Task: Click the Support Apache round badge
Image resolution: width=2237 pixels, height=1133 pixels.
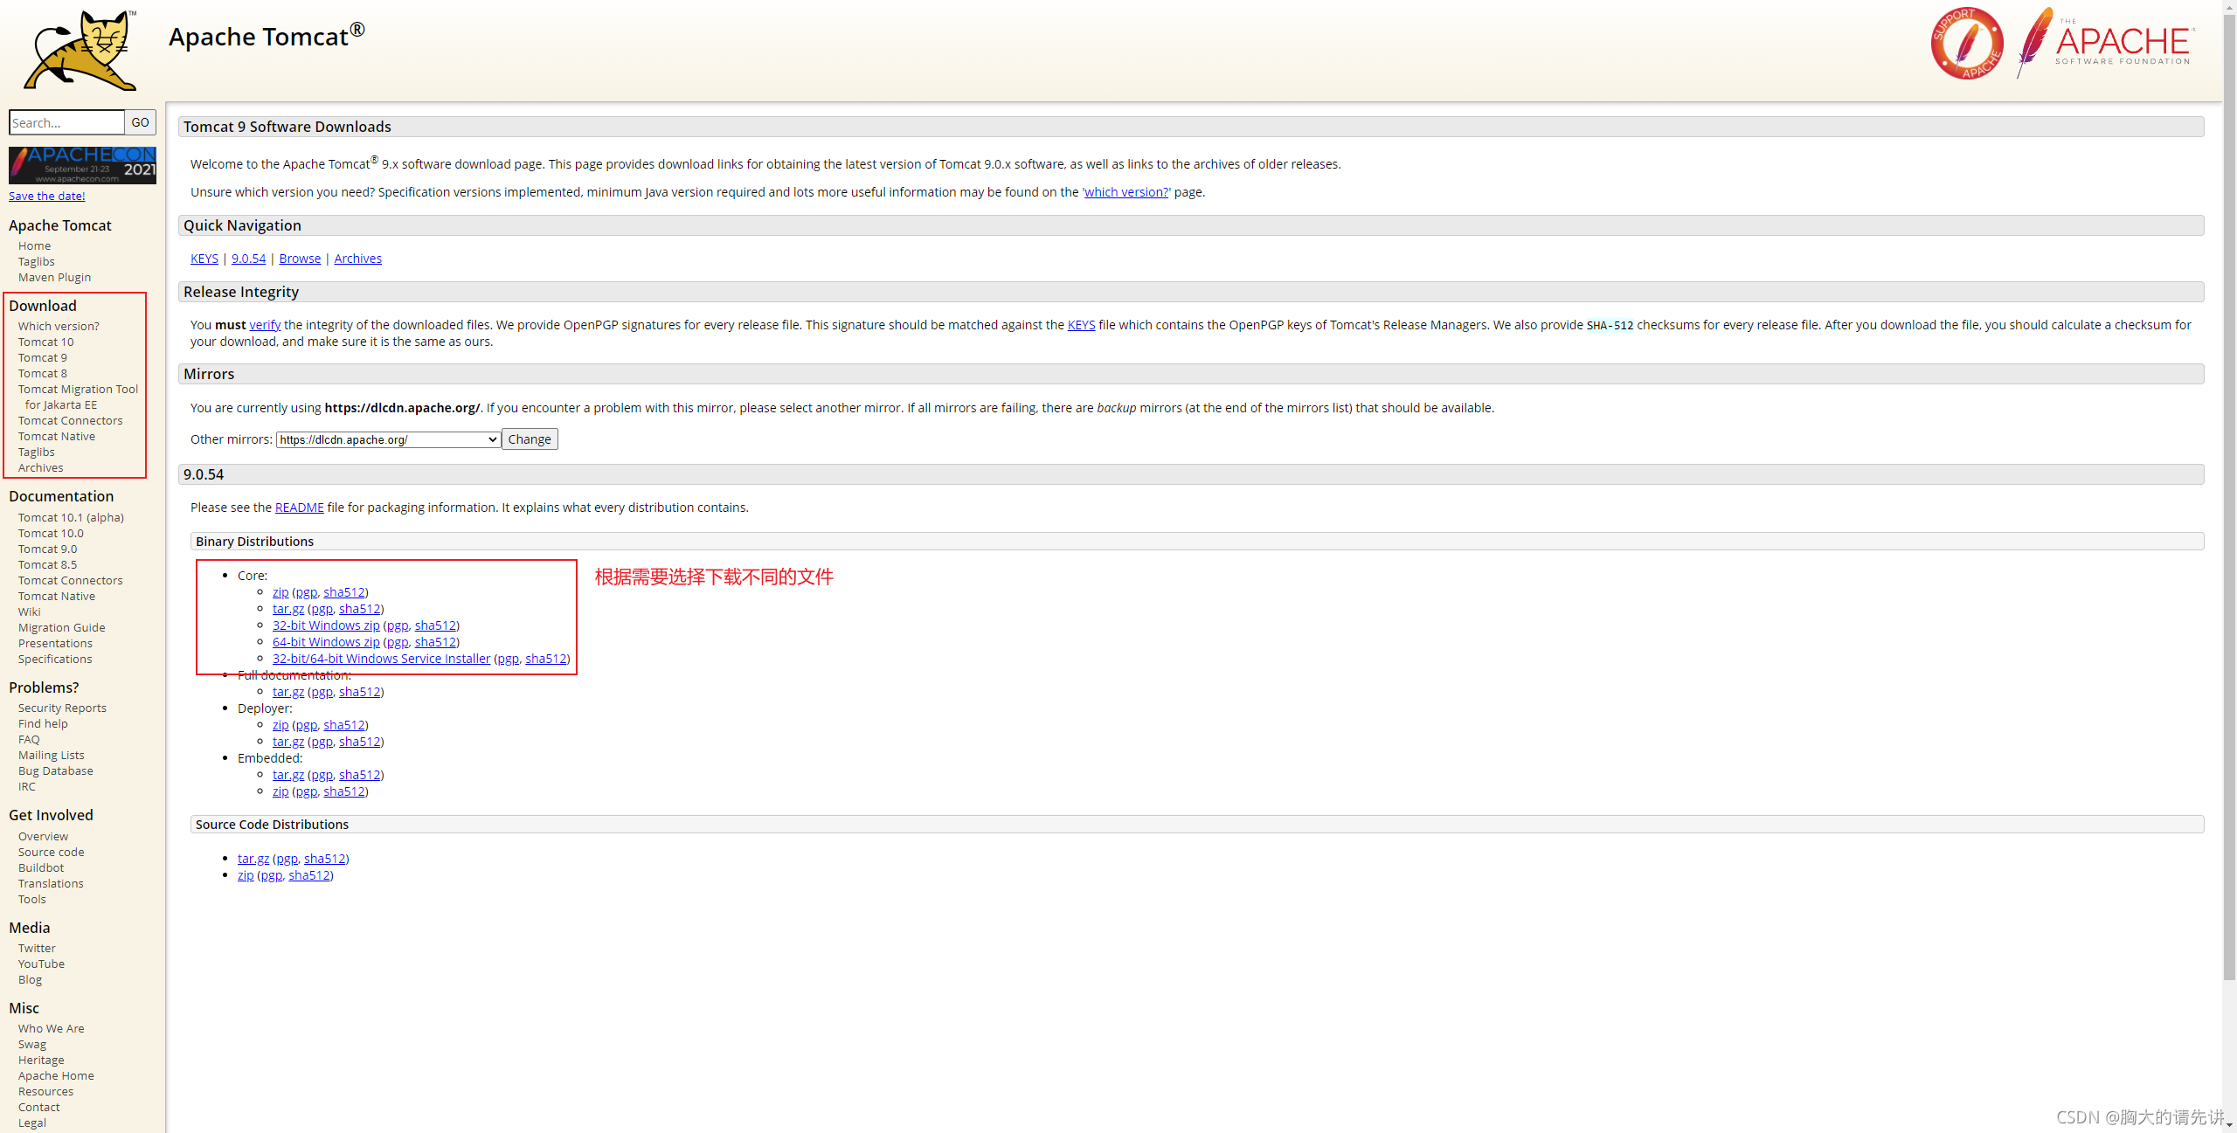Action: click(x=1966, y=44)
